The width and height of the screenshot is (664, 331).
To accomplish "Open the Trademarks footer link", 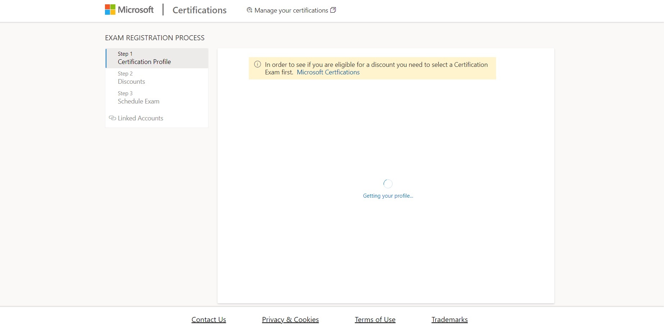I will 450,319.
